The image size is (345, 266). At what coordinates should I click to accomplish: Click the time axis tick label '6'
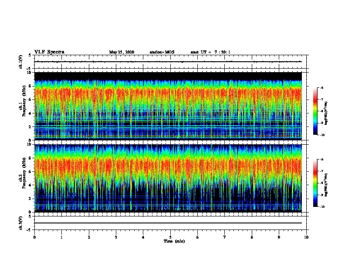197,237
